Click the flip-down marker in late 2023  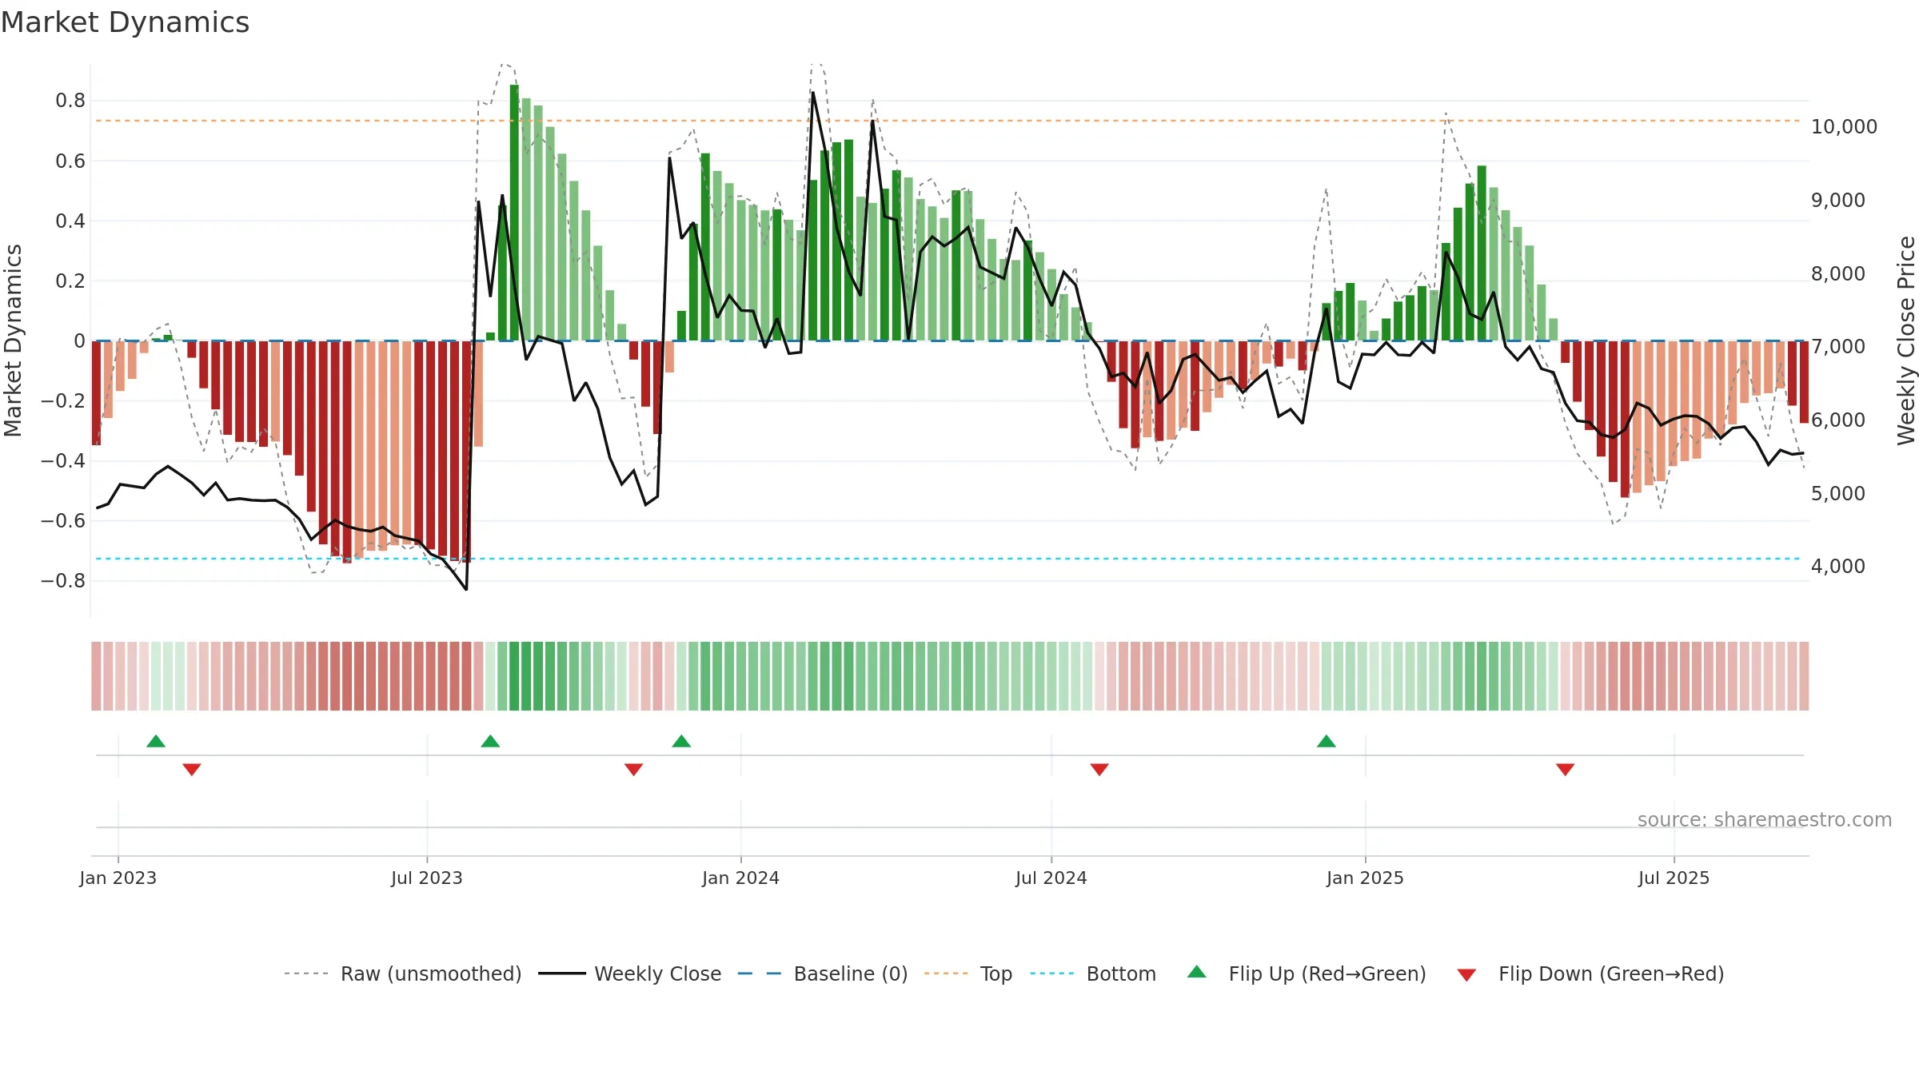point(633,770)
